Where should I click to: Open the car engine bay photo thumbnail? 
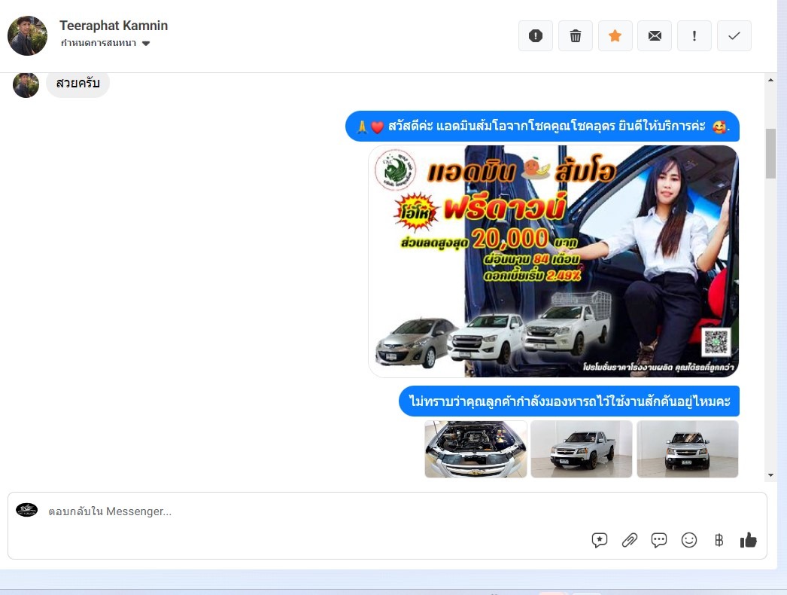[476, 449]
